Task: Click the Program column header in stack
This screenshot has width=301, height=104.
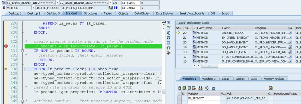Action: click(x=271, y=28)
